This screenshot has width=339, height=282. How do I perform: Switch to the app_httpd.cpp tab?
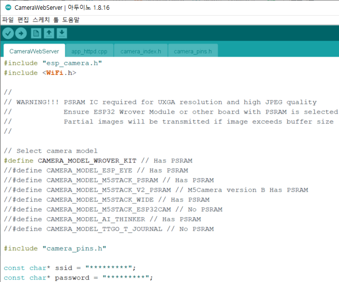tap(89, 51)
